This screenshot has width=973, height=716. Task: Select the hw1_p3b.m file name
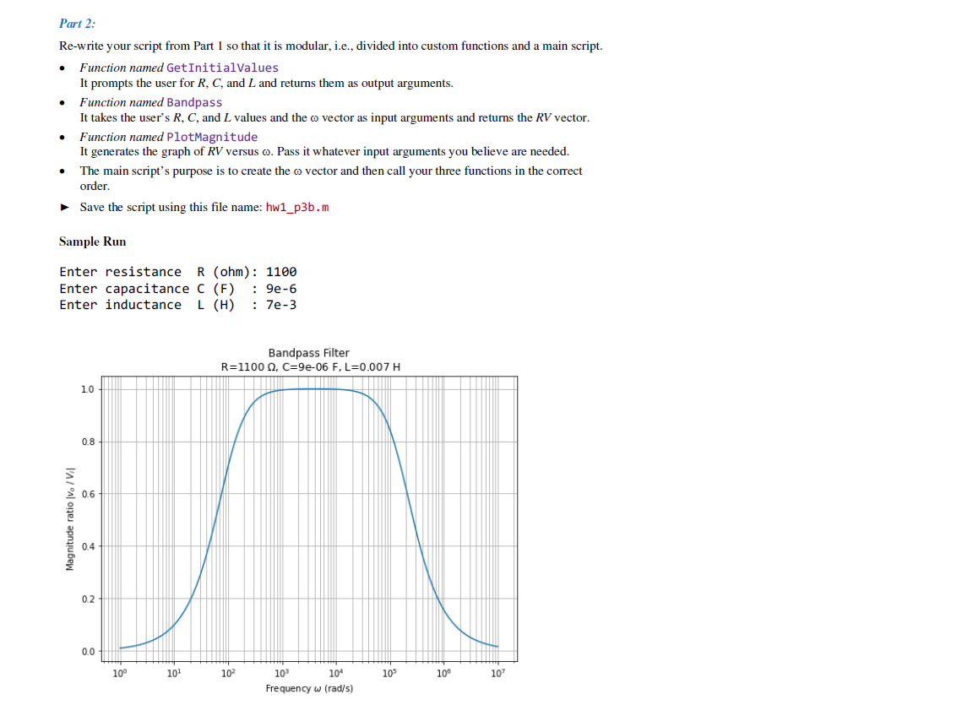295,207
